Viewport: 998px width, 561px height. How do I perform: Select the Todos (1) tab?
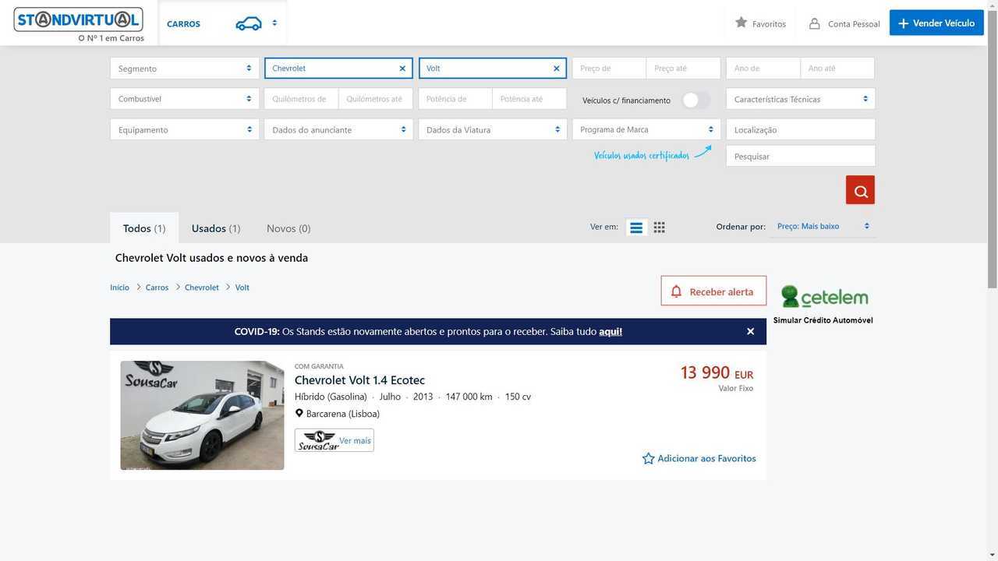(144, 228)
